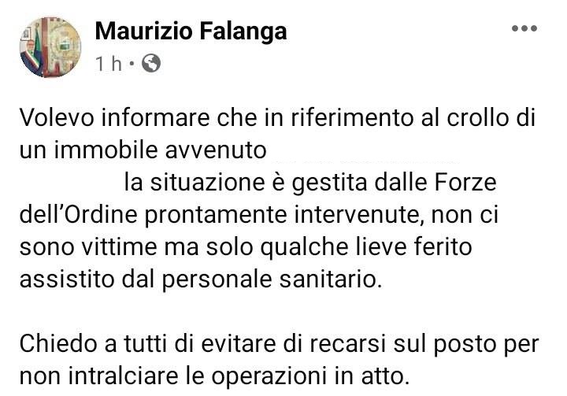Image resolution: width=567 pixels, height=396 pixels.
Task: Click the dot separator beside the timestamp
Action: tap(132, 64)
